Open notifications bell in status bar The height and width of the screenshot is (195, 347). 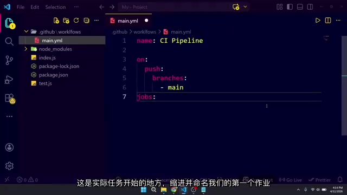tap(340, 179)
